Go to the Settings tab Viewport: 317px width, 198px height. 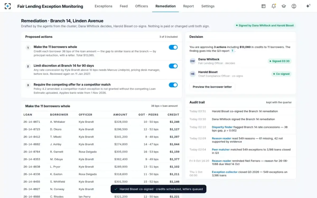click(x=208, y=6)
